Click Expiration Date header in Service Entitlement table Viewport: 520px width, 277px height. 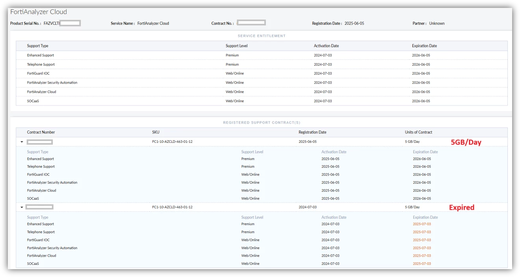pyautogui.click(x=424, y=46)
